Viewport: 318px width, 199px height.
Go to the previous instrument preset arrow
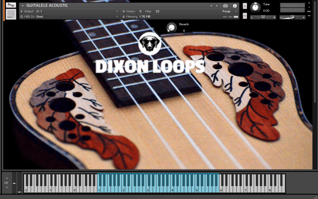[x=211, y=6]
